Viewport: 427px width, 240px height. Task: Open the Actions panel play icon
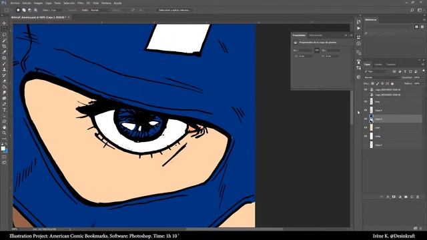(359, 28)
